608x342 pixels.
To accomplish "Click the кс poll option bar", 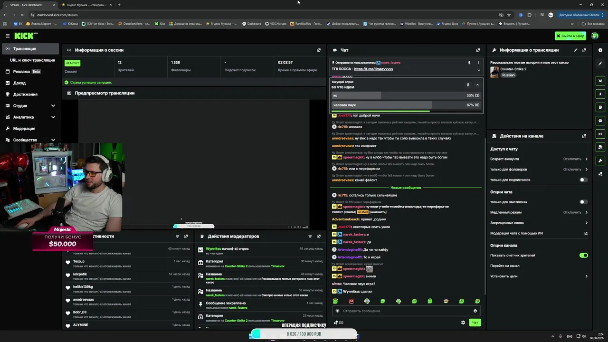I will (406, 95).
